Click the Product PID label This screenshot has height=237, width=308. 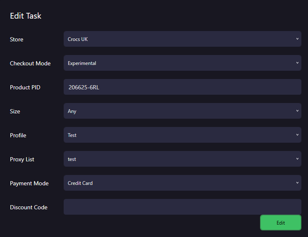click(25, 87)
